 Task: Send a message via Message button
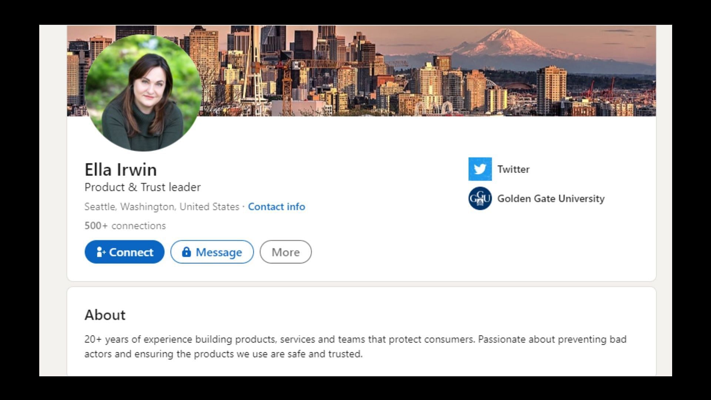coord(212,252)
